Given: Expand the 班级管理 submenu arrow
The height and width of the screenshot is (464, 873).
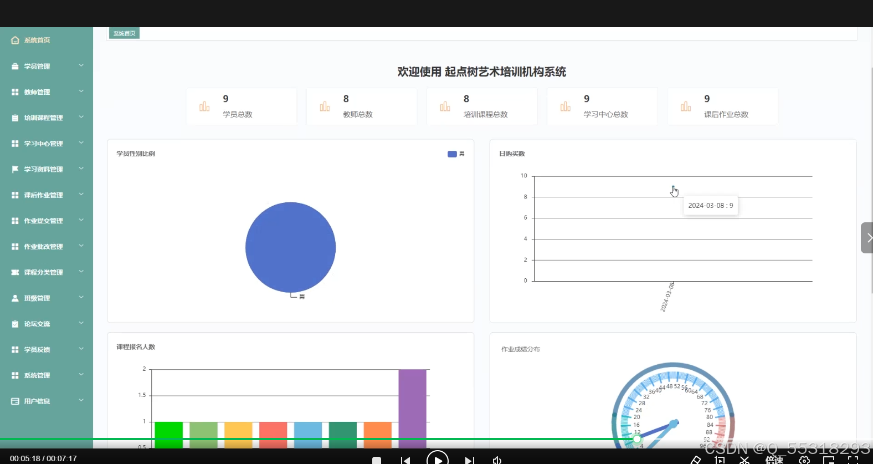Looking at the screenshot, I should (81, 298).
